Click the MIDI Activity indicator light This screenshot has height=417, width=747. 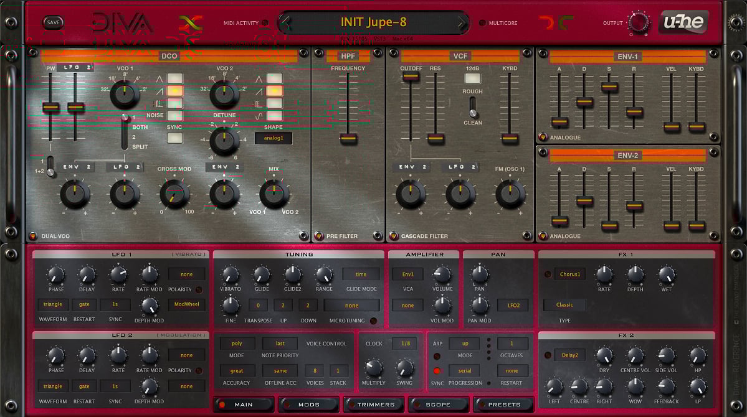pos(265,23)
